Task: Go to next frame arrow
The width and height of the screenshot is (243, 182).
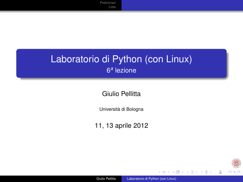Action: click(x=183, y=172)
